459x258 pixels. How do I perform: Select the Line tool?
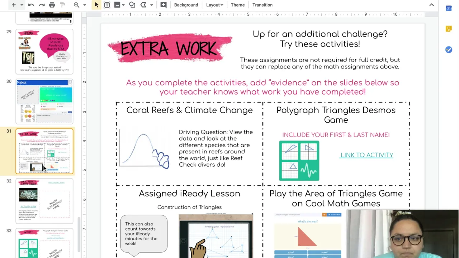click(x=143, y=5)
